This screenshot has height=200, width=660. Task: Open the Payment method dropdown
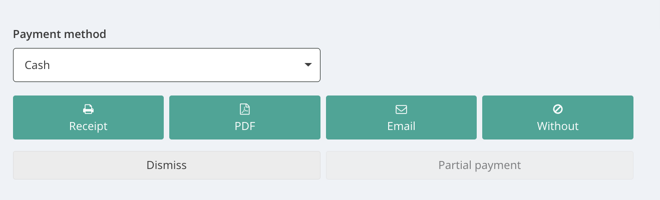[x=166, y=65]
